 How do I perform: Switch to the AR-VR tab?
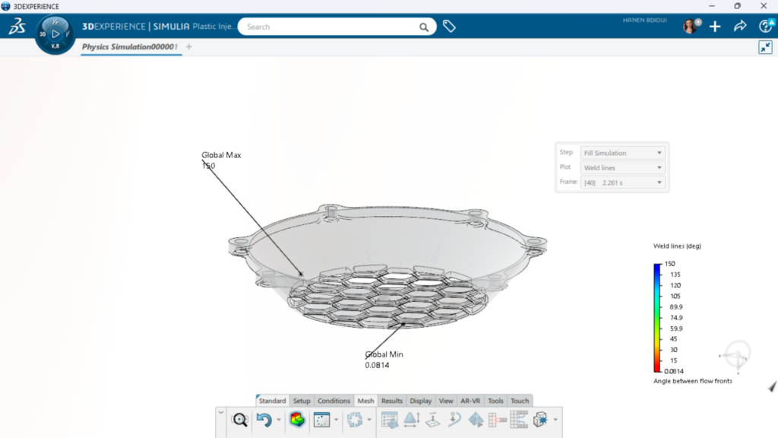click(470, 401)
